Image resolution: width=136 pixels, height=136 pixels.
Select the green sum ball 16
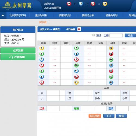[111, 60]
